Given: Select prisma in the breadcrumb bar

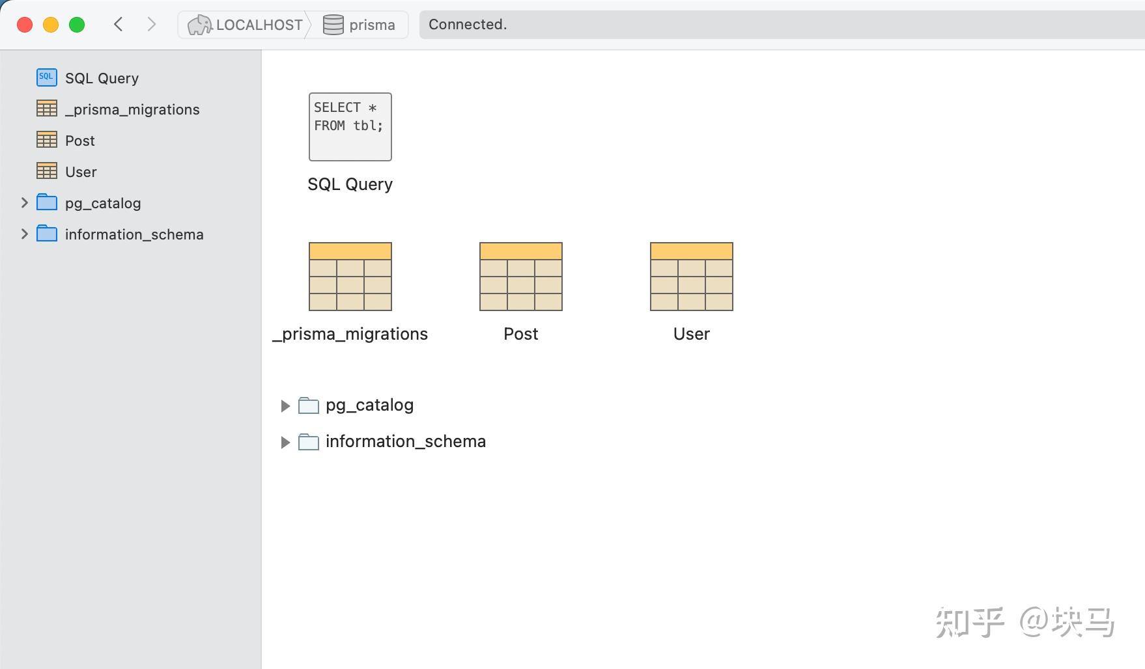Looking at the screenshot, I should 372,25.
